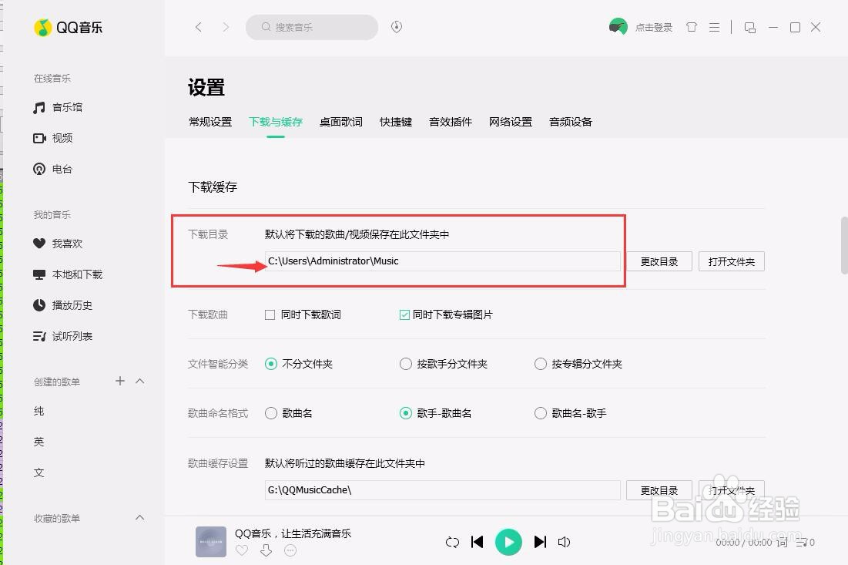Collapse the 创建的歌单 playlist section
848x565 pixels.
tap(139, 381)
